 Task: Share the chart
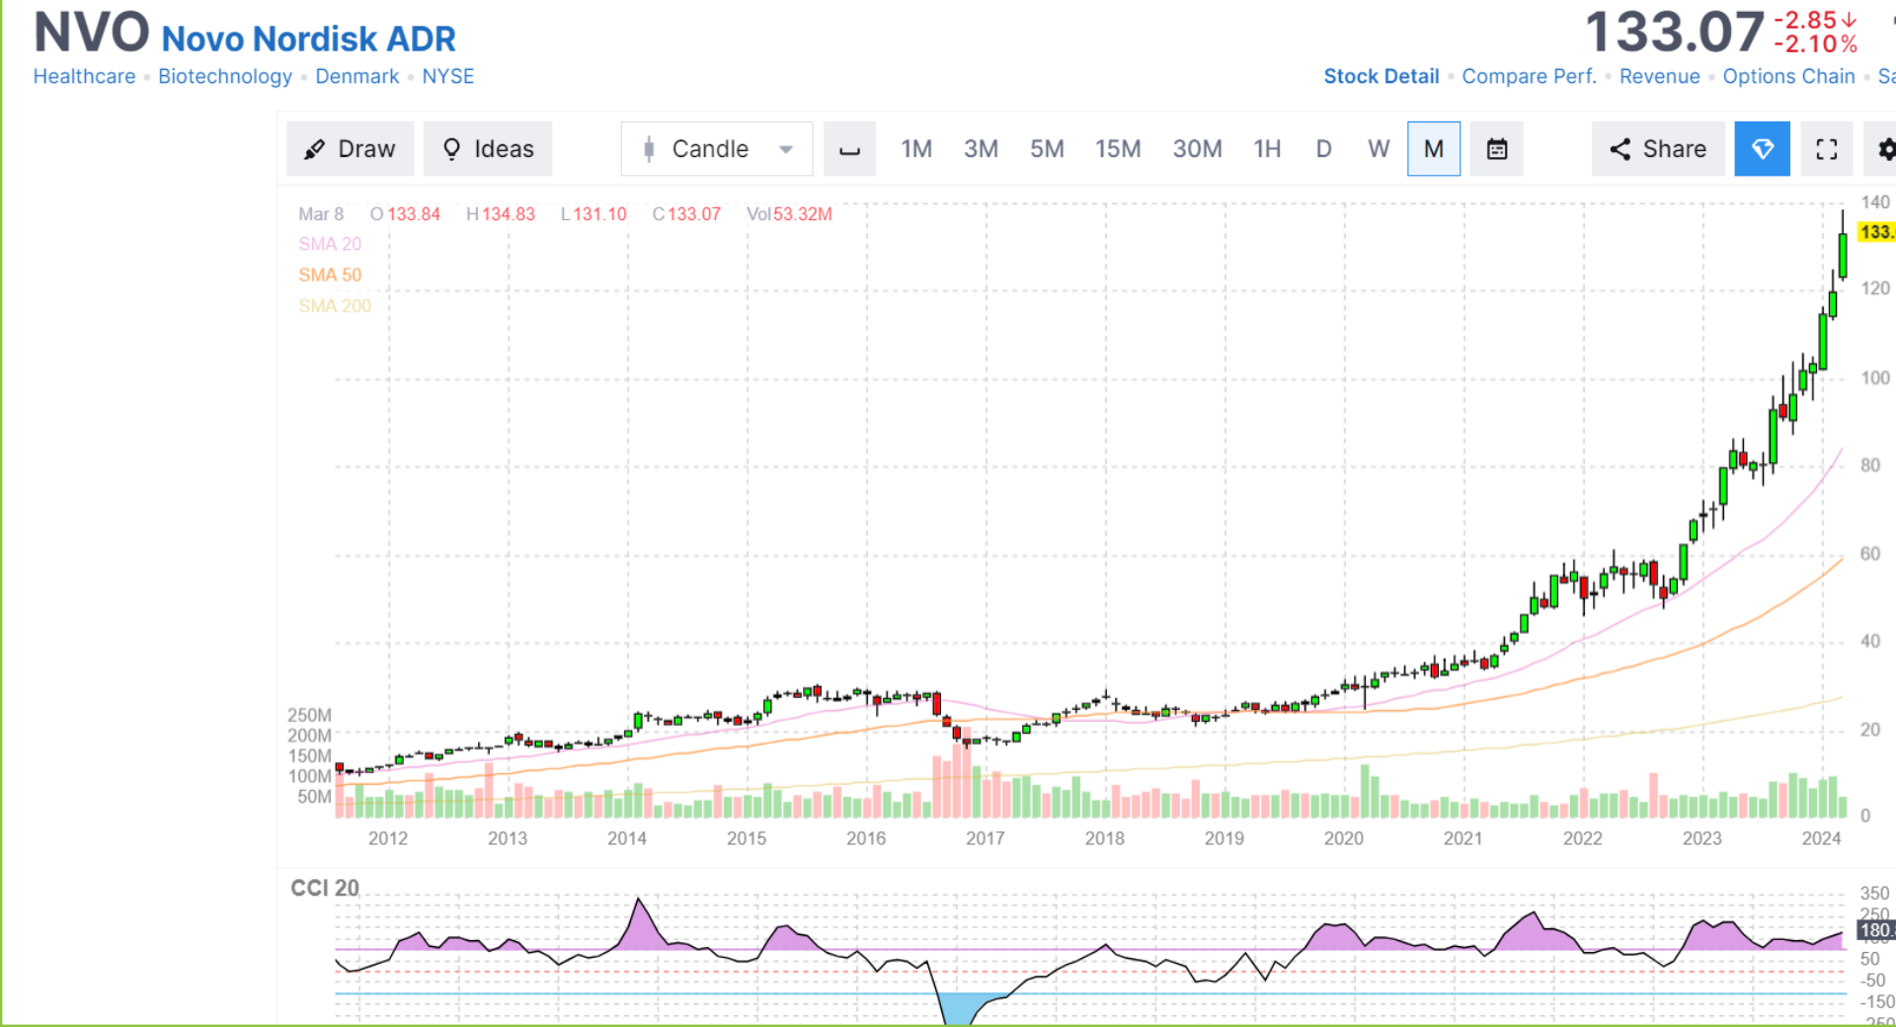1658,149
